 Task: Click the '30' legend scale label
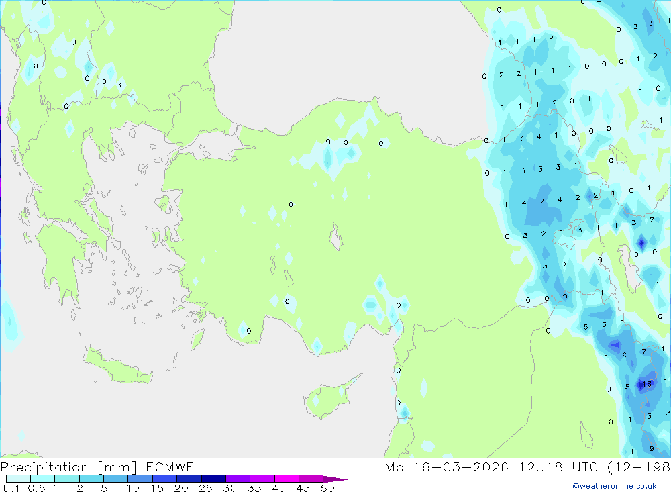[x=229, y=488]
